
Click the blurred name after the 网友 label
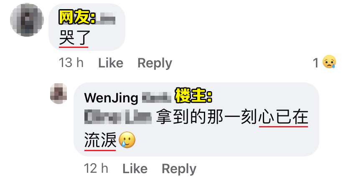click(x=108, y=18)
